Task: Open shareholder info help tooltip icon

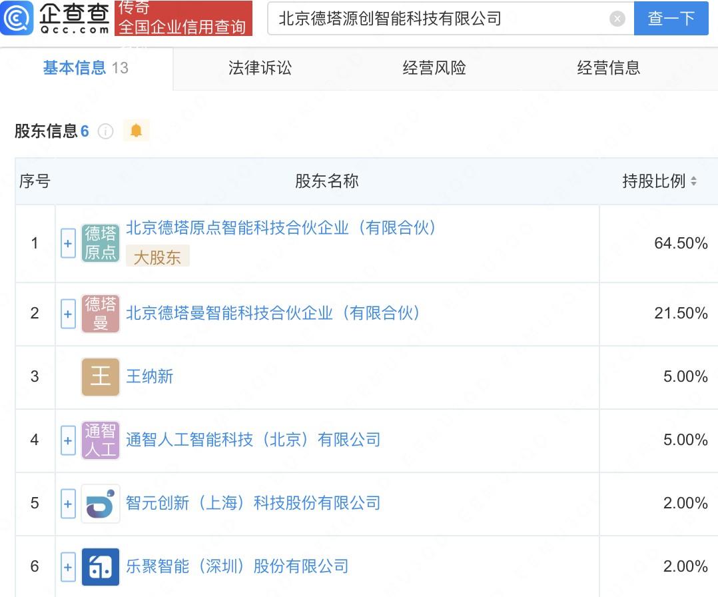Action: [x=105, y=131]
